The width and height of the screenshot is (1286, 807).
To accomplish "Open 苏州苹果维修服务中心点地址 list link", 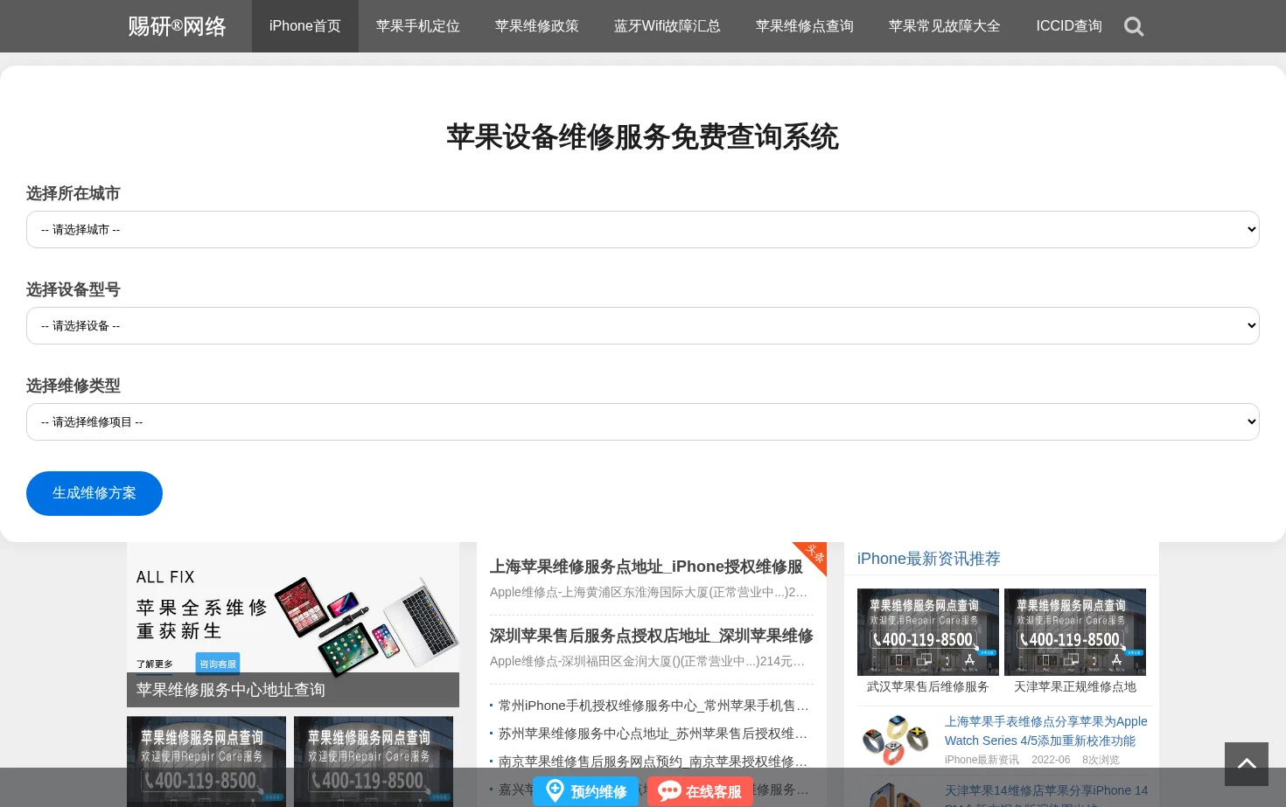I will coord(653,734).
